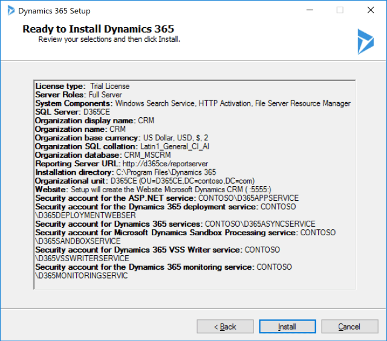The height and width of the screenshot is (341, 387).
Task: Click the 'Installation directory' line
Action: click(x=126, y=172)
